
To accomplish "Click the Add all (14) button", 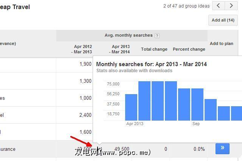I will (x=223, y=20).
